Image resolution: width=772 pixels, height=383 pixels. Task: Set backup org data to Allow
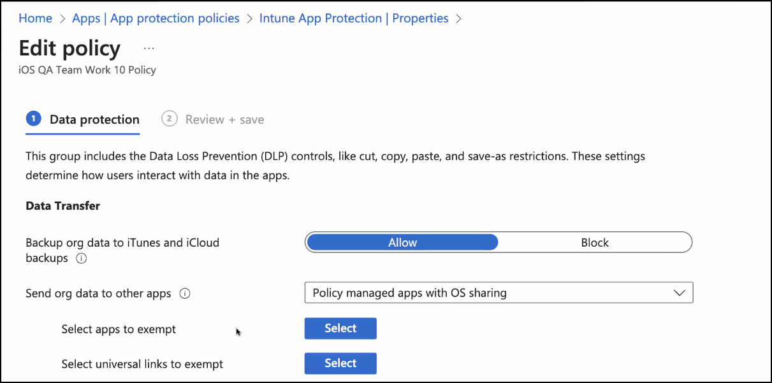point(402,243)
